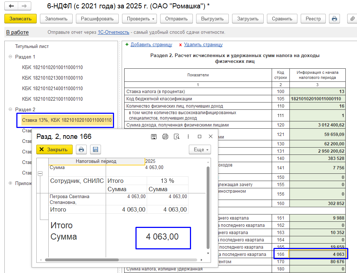Expand the Приложение tree node
This screenshot has width=357, height=273.
(10, 184)
